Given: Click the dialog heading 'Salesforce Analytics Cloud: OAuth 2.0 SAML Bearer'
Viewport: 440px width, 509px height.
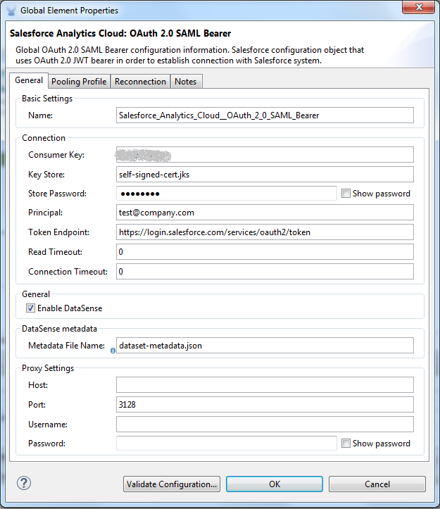Looking at the screenshot, I should point(120,33).
